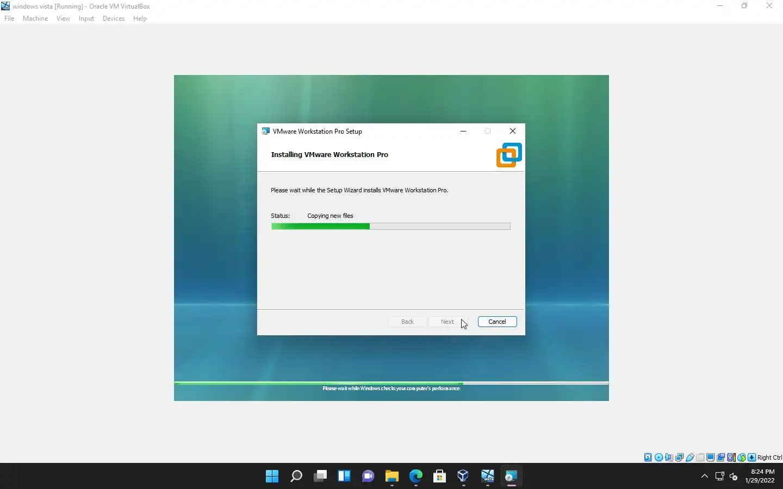This screenshot has height=489, width=783.
Task: Switch to the Vista VM taskbar icon
Action: point(488,477)
